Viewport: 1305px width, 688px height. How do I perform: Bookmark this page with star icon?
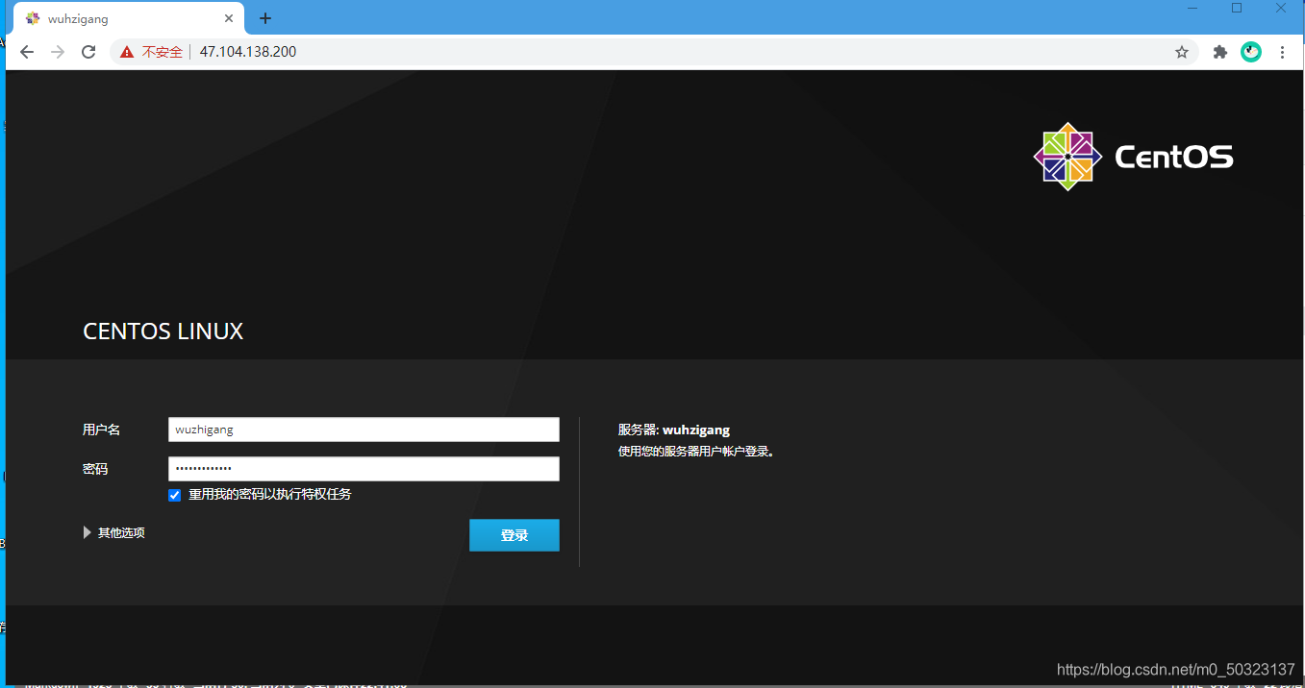click(x=1182, y=52)
